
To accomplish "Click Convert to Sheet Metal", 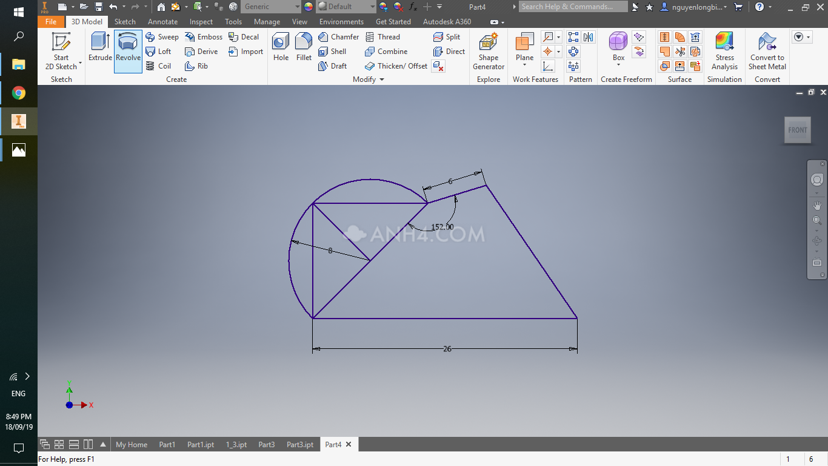I will (767, 52).
